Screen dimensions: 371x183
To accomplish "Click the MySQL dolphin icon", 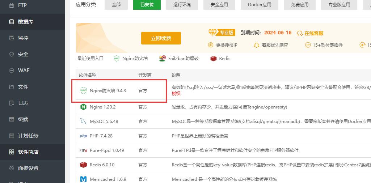I will pyautogui.click(x=83, y=121).
